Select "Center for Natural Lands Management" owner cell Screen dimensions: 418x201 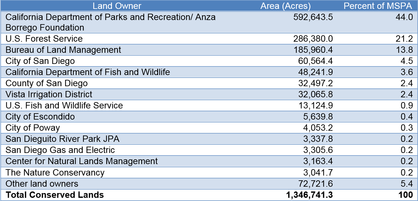point(82,161)
